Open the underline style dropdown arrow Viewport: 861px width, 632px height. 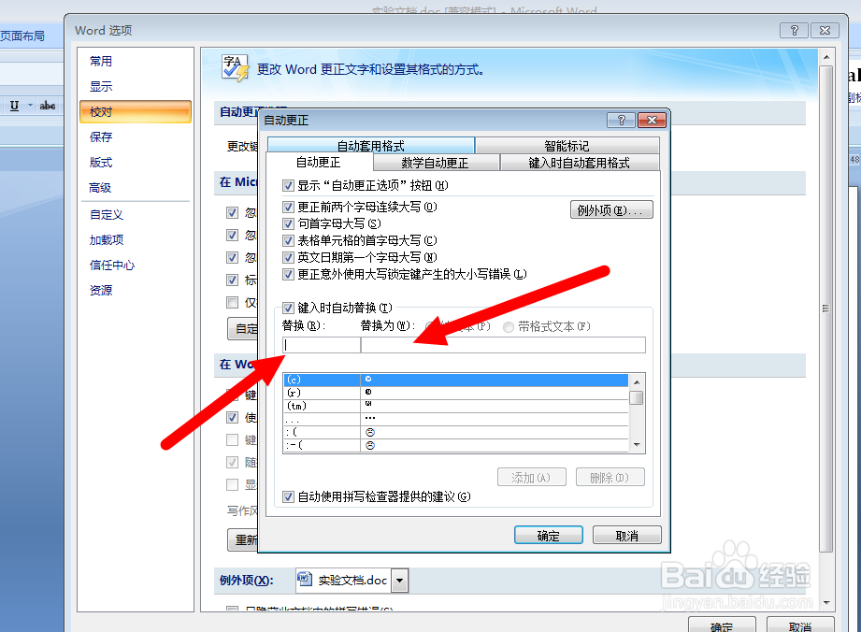click(x=30, y=106)
